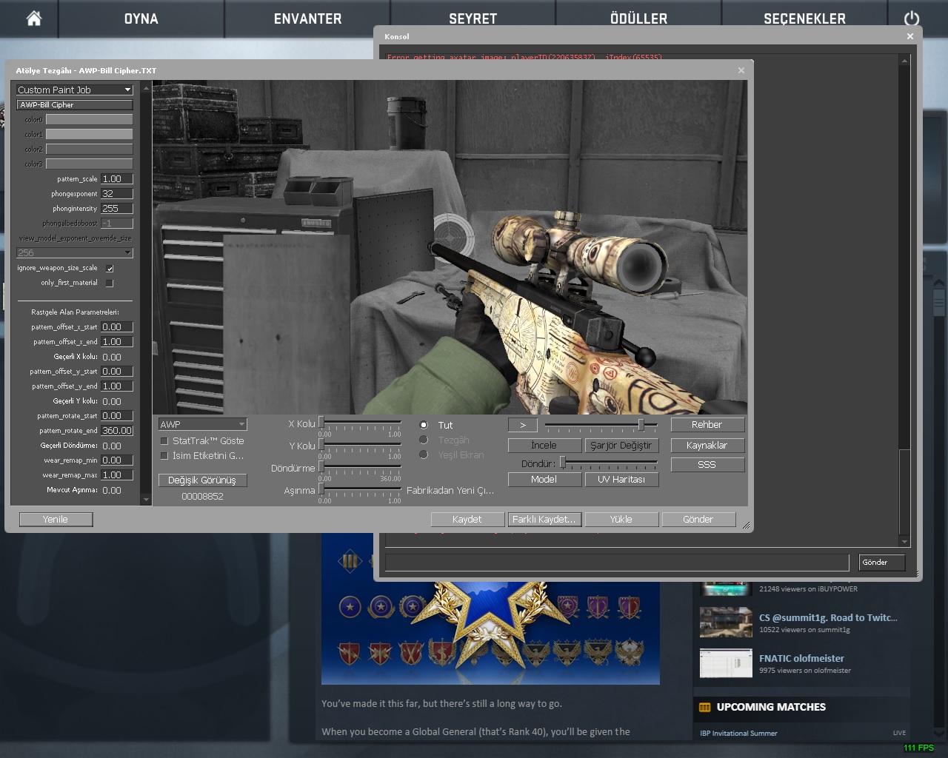Click the Yükle button
The height and width of the screenshot is (758, 948).
[x=621, y=520]
